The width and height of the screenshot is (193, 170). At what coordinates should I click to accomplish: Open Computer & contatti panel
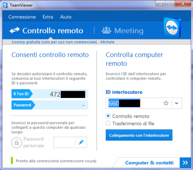click(x=149, y=162)
